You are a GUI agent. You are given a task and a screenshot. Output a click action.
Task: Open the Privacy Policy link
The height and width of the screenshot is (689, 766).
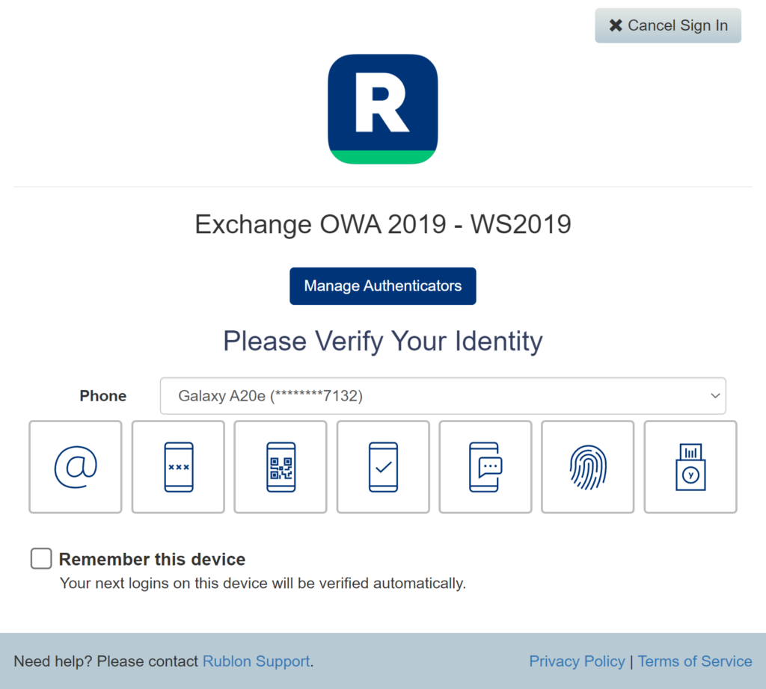click(577, 661)
